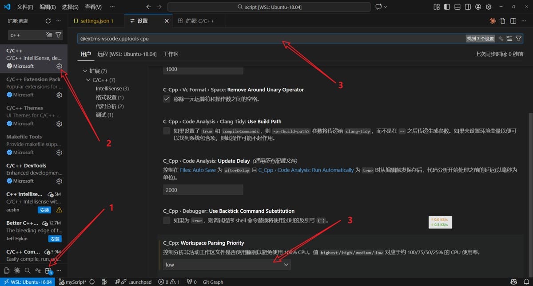This screenshot has width=533, height=286.
Task: Open manage gear for C/C++ extension
Action: coord(59,66)
